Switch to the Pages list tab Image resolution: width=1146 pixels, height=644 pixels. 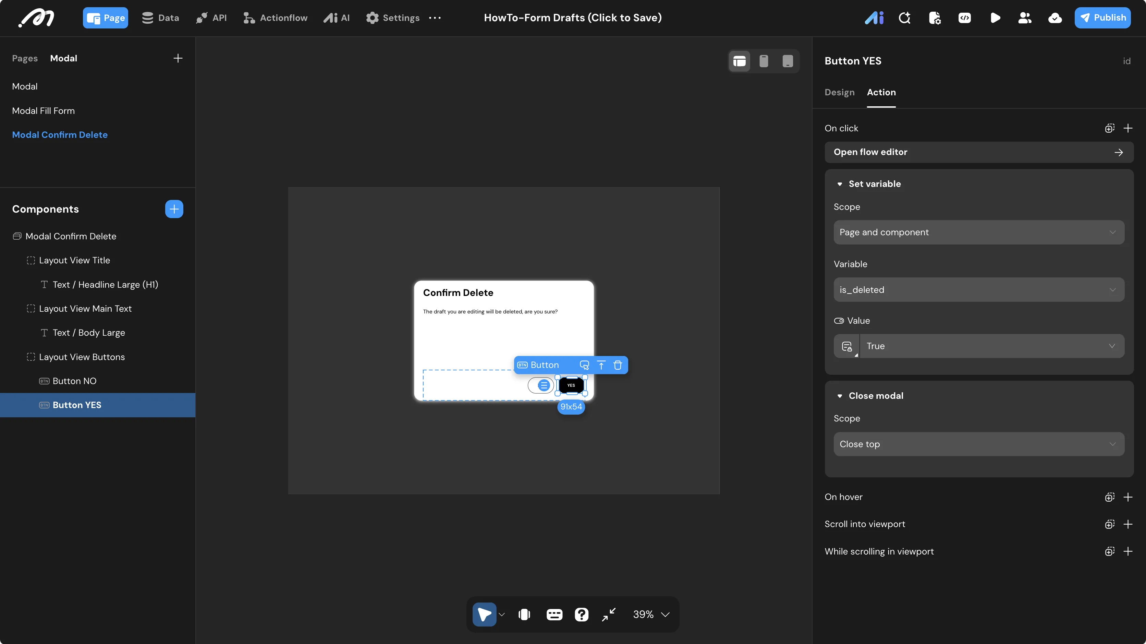click(x=25, y=58)
